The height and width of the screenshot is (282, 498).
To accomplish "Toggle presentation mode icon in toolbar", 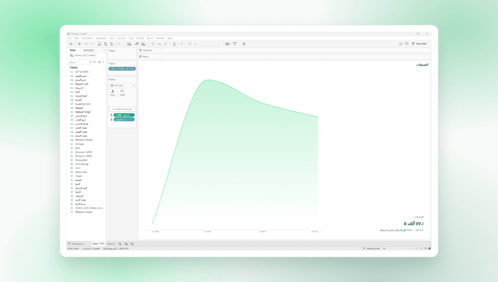I will (x=235, y=44).
